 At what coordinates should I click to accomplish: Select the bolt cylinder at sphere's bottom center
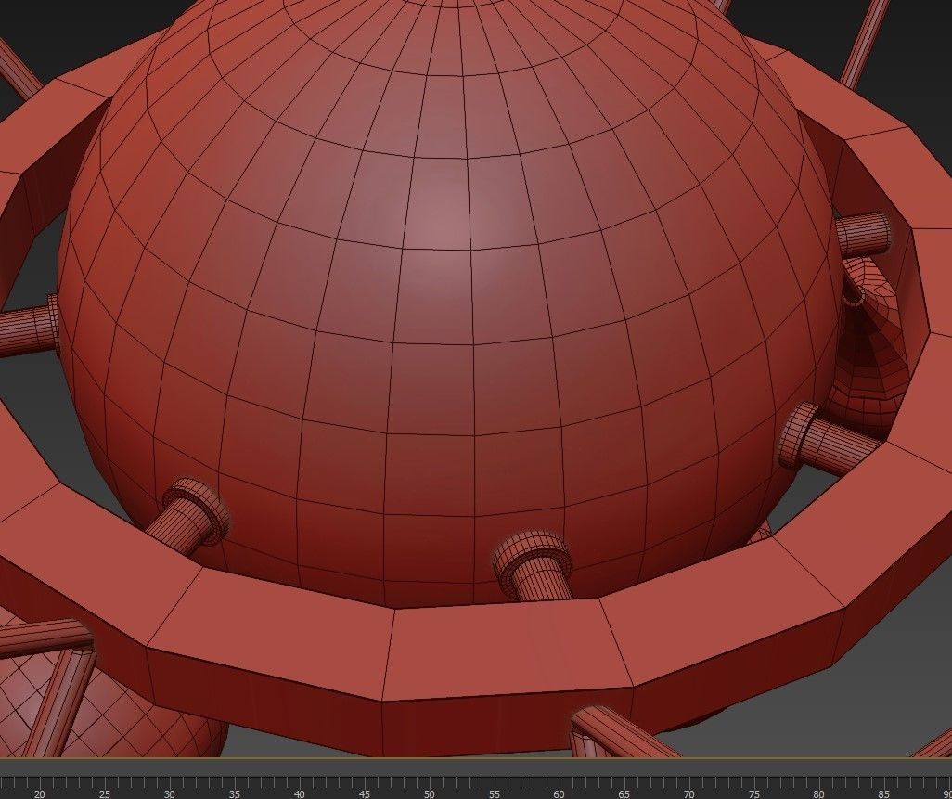534,566
